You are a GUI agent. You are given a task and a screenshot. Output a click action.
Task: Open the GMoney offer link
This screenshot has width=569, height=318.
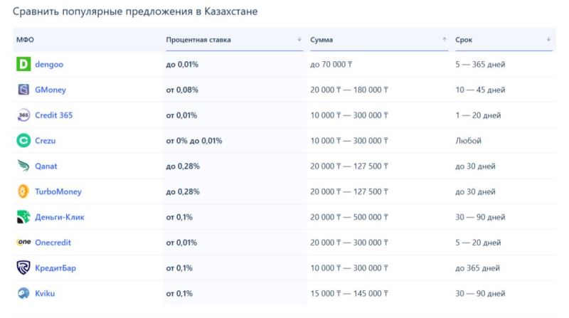(50, 90)
